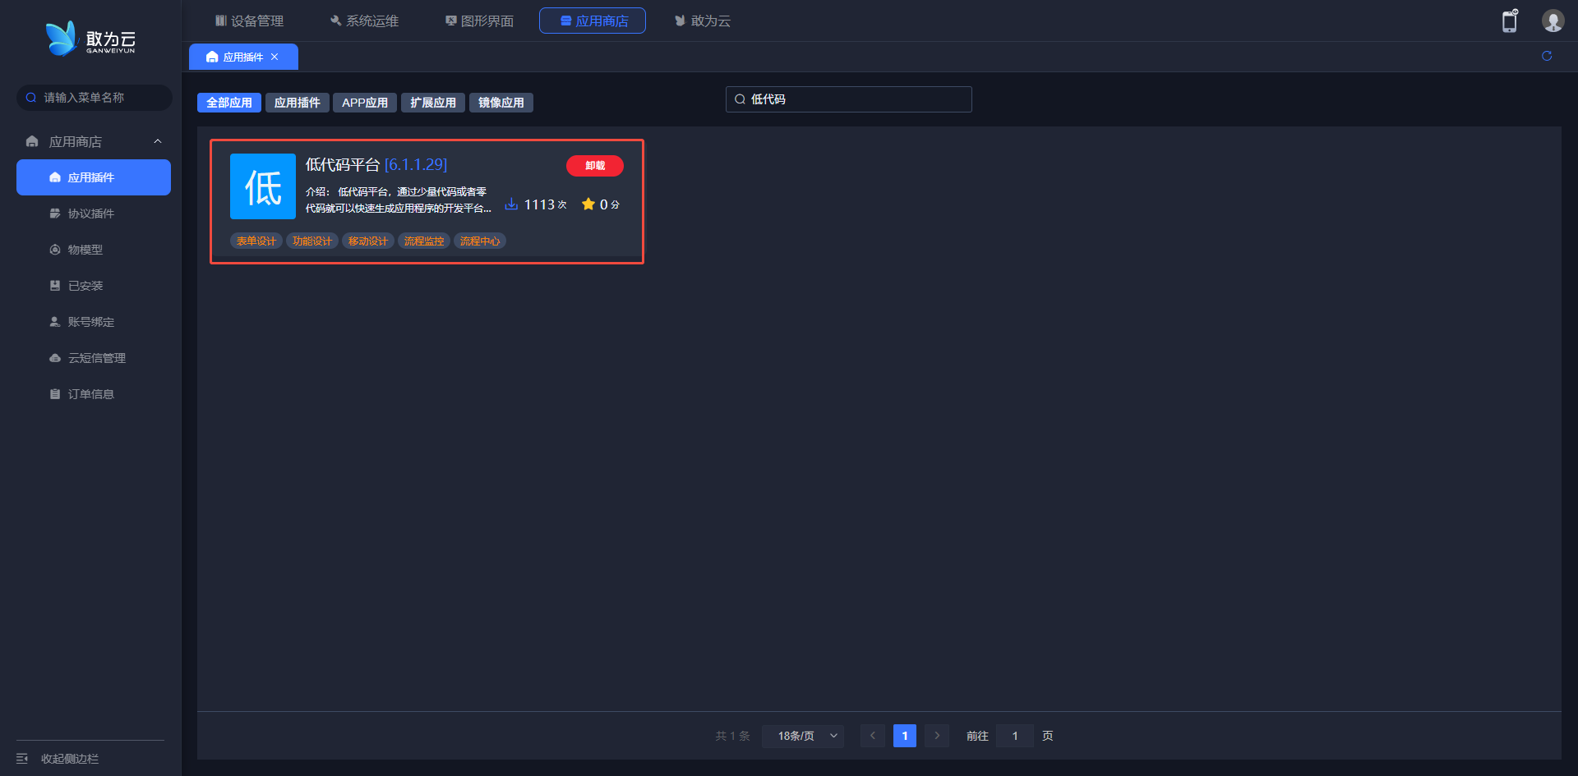Screen dimensions: 1578x776
Task: Filter by 应用插件 category button
Action: 298,103
